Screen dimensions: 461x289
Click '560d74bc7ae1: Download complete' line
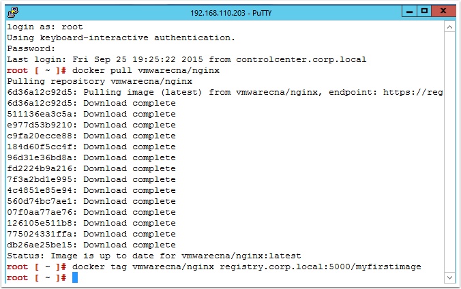coord(91,201)
